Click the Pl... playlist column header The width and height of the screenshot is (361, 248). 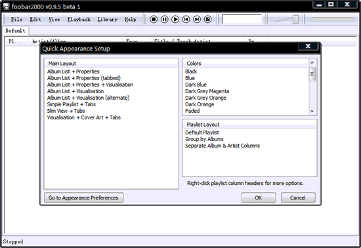tap(16, 41)
